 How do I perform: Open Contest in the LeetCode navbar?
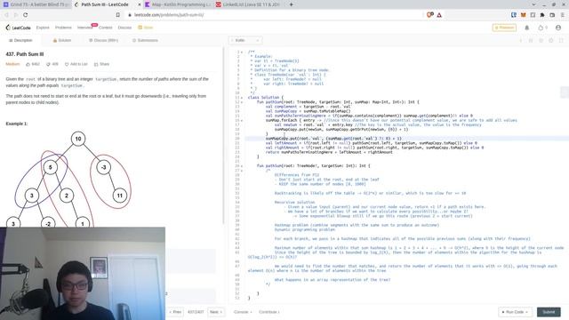pyautogui.click(x=105, y=28)
